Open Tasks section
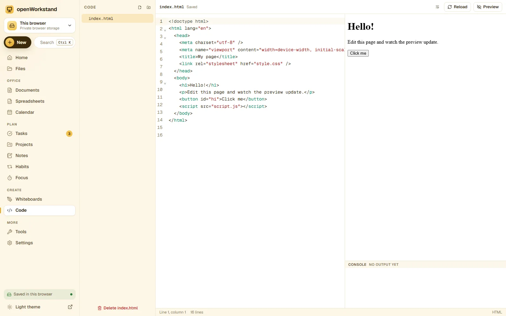This screenshot has width=506, height=316. click(x=40, y=133)
